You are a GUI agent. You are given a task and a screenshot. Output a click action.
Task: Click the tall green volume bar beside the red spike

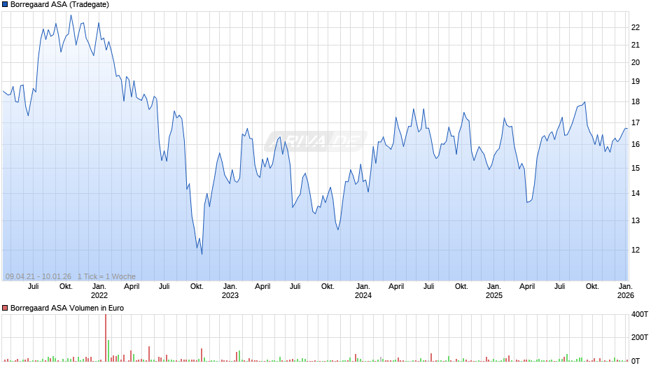tap(108, 351)
